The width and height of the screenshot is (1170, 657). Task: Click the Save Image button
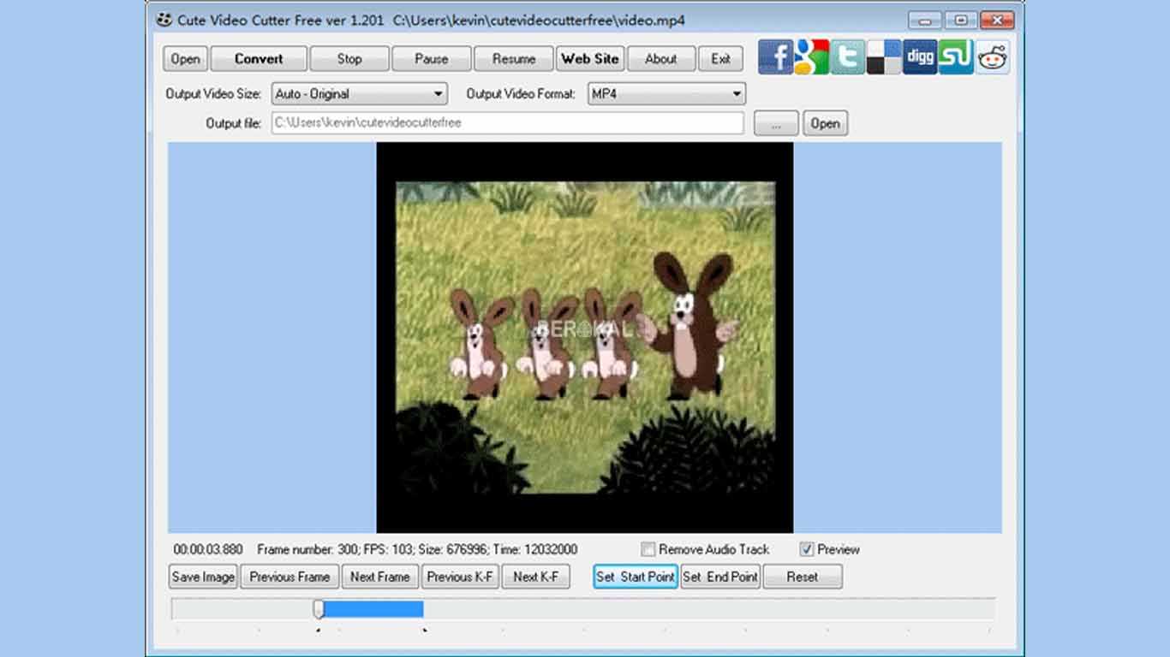click(203, 577)
